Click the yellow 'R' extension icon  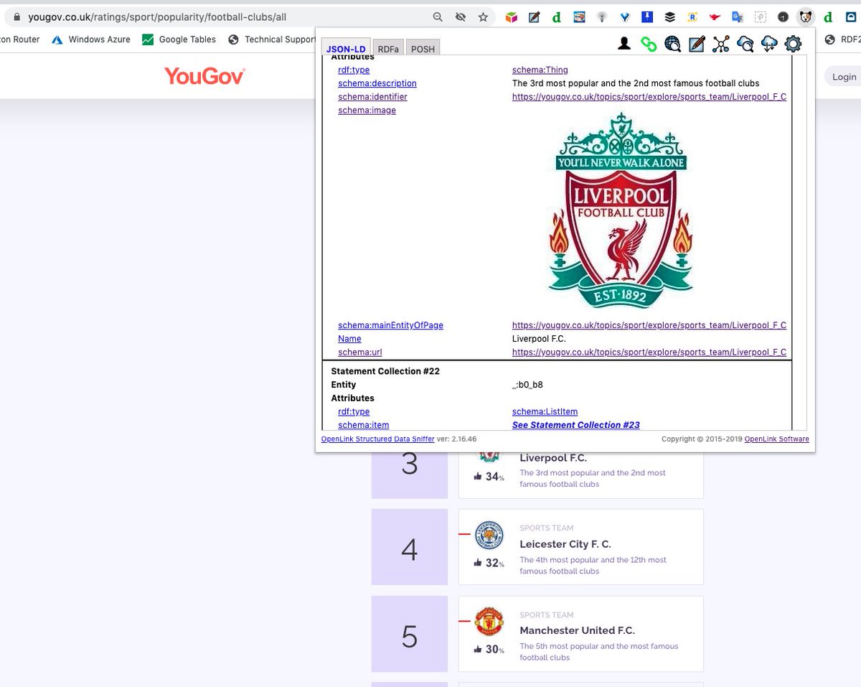pyautogui.click(x=692, y=17)
